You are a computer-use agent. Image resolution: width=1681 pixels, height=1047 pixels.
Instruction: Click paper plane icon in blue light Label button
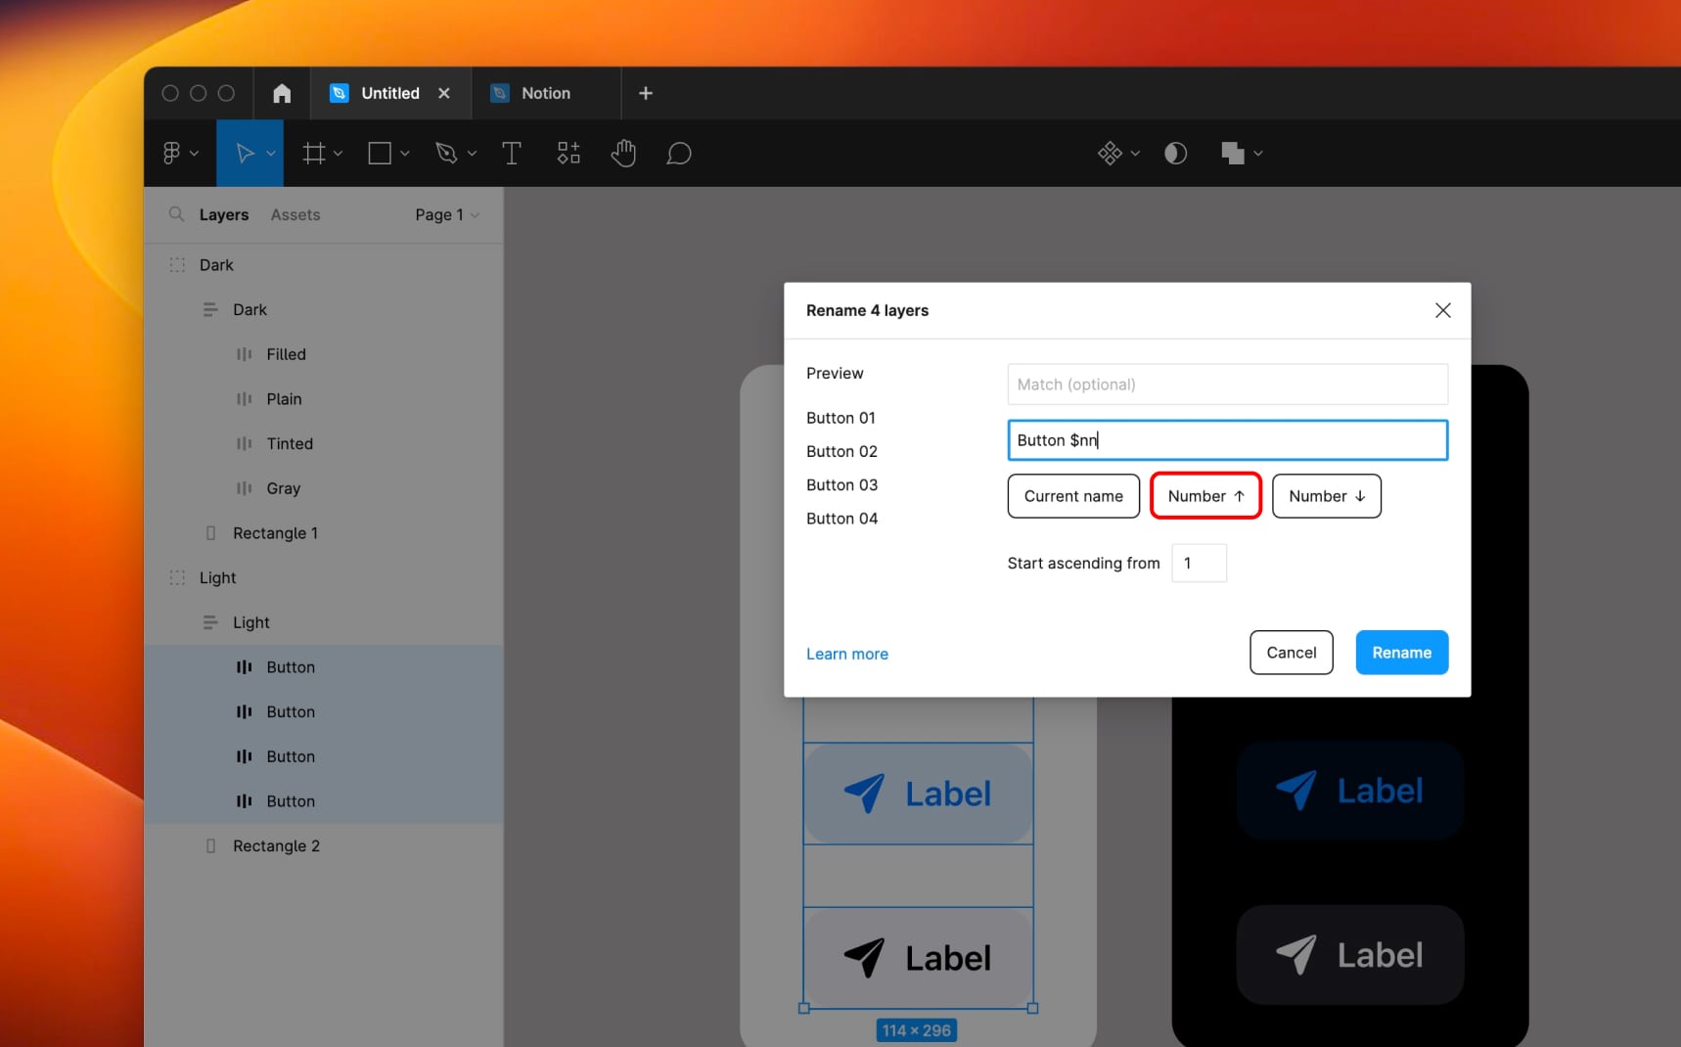pyautogui.click(x=865, y=794)
